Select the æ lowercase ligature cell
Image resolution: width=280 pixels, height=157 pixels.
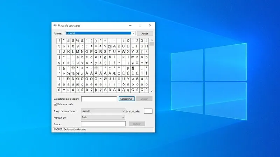77,84
